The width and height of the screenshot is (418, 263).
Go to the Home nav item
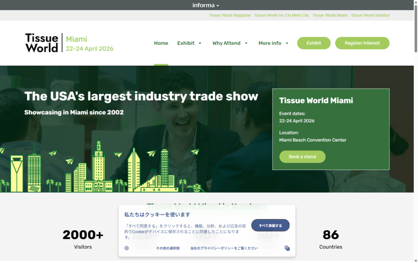[161, 43]
